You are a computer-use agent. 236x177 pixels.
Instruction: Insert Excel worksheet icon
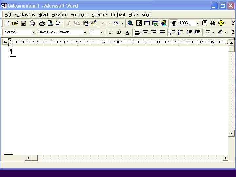(155, 23)
